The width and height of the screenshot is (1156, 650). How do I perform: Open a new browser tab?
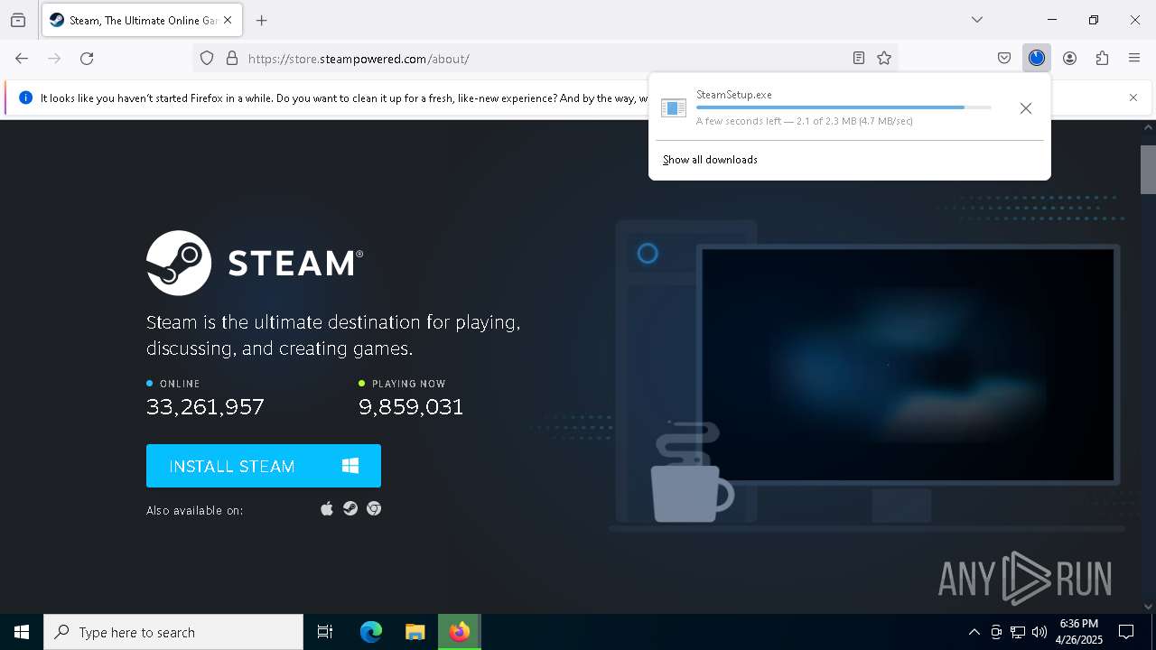[x=262, y=20]
